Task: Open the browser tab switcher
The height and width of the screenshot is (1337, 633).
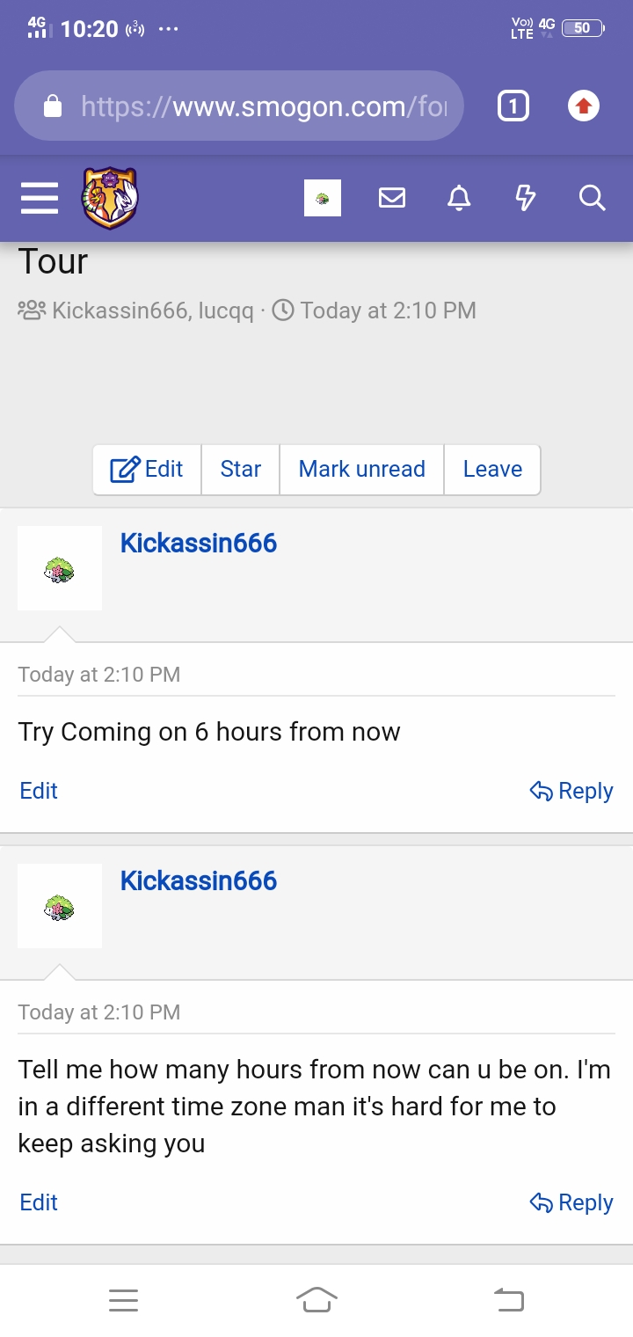Action: tap(513, 107)
